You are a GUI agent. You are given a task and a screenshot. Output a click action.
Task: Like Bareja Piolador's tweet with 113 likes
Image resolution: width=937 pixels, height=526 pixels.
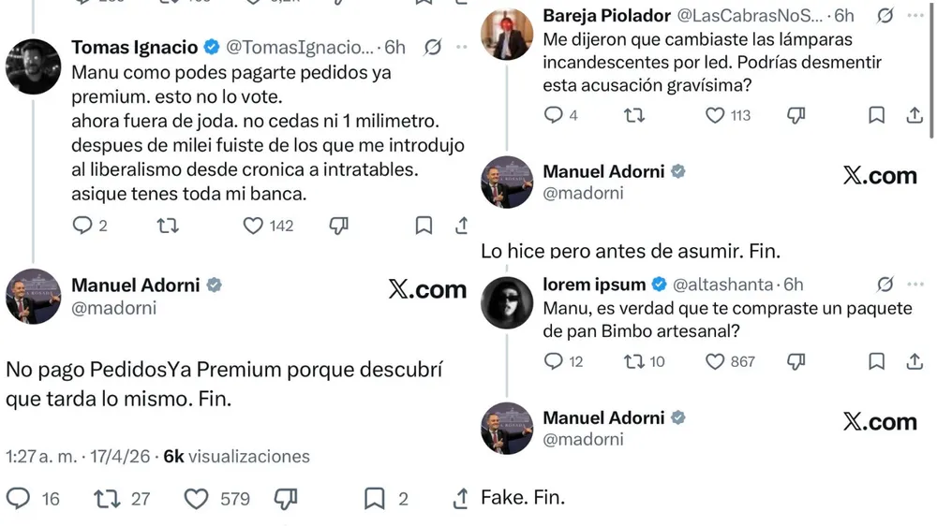[715, 115]
